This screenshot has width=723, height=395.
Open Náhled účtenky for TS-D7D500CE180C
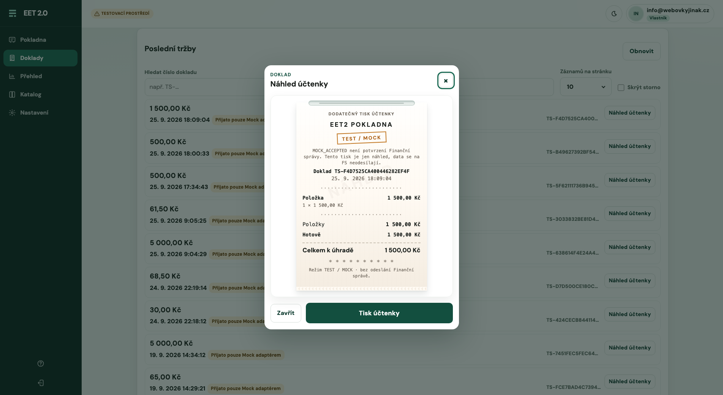630,280
